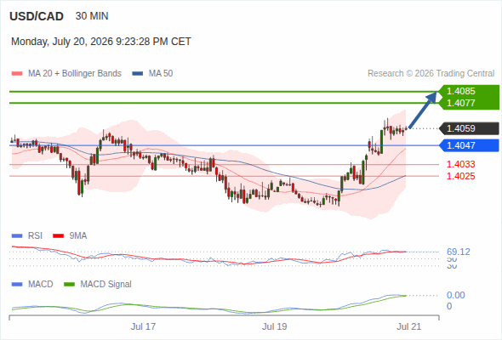Click the 9MA red legend marker
Image resolution: width=502 pixels, height=340 pixels.
click(x=58, y=236)
